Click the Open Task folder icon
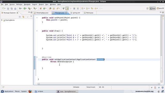This screenshot has height=93, width=165. (54, 9)
